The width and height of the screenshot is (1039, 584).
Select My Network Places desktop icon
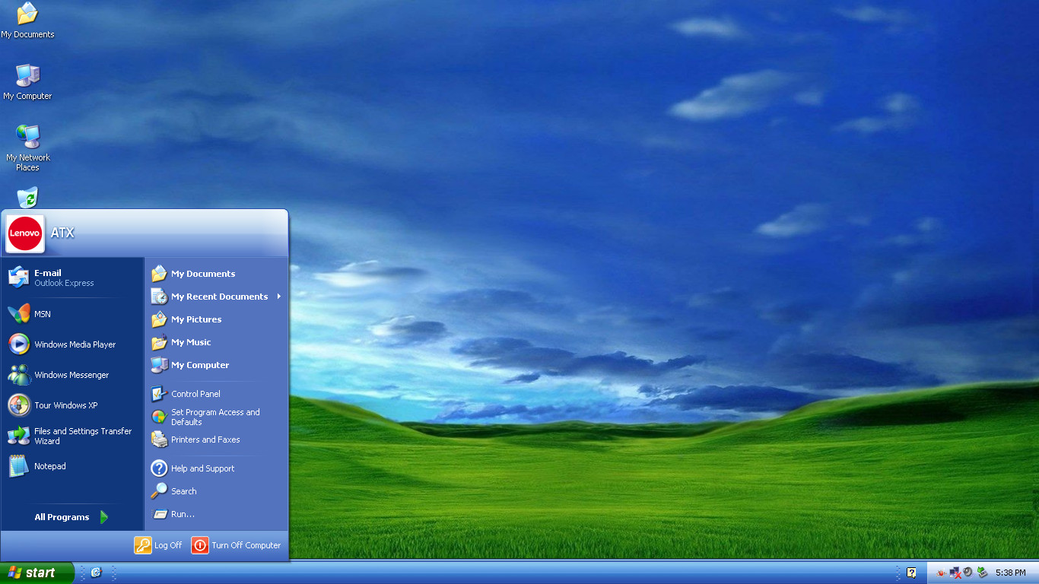coord(27,148)
